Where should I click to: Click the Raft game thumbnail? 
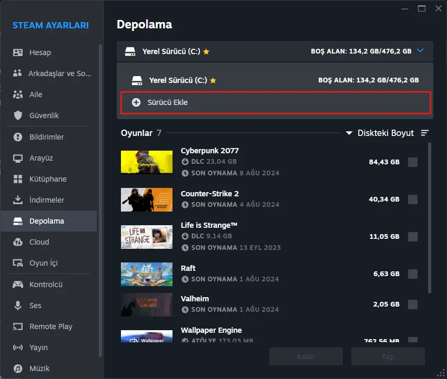(147, 274)
